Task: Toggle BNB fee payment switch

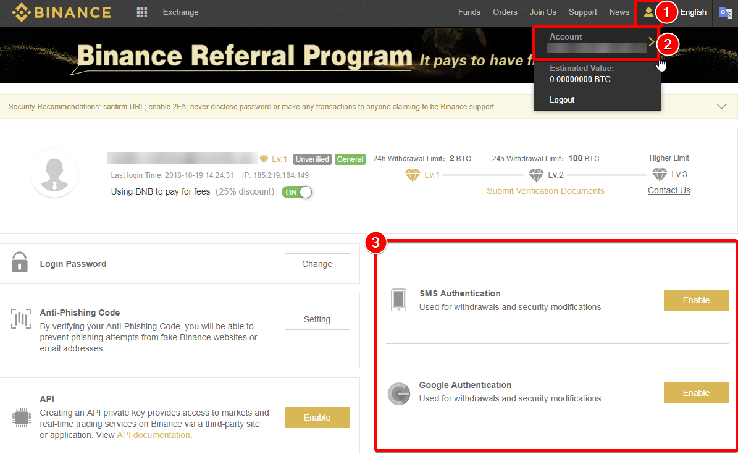Action: (297, 192)
